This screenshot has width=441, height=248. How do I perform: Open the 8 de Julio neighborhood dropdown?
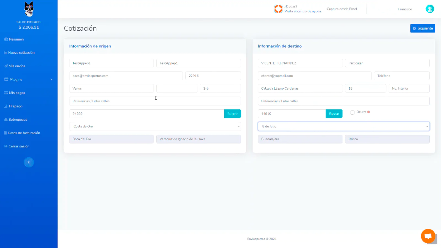(x=343, y=126)
